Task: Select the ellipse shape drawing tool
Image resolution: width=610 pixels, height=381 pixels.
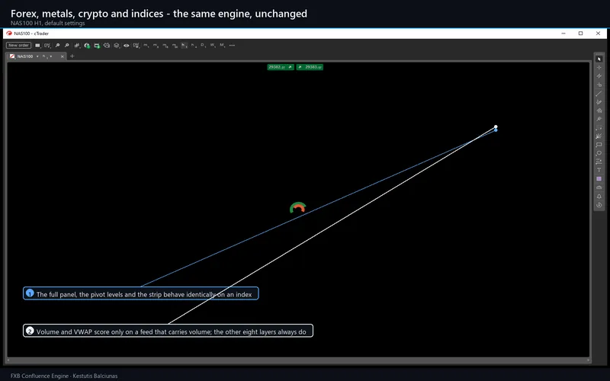Action: [599, 153]
